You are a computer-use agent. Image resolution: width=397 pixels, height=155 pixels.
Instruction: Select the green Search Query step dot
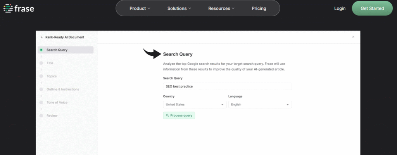[x=41, y=50]
